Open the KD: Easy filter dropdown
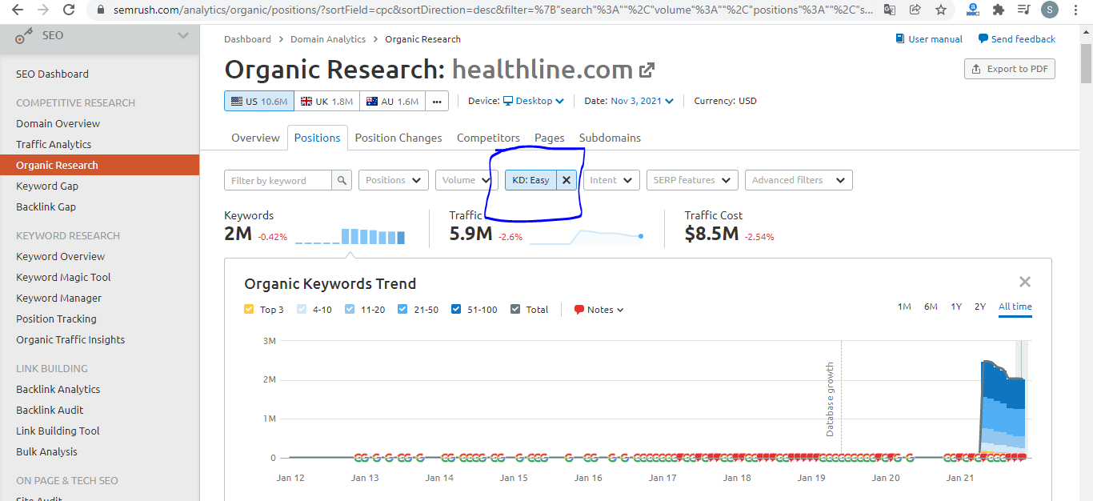 click(x=530, y=180)
